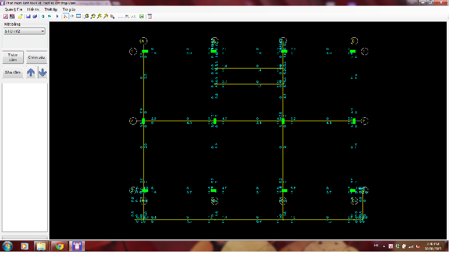Click the Chỉnh sửa button
This screenshot has height=253, width=449.
point(36,57)
